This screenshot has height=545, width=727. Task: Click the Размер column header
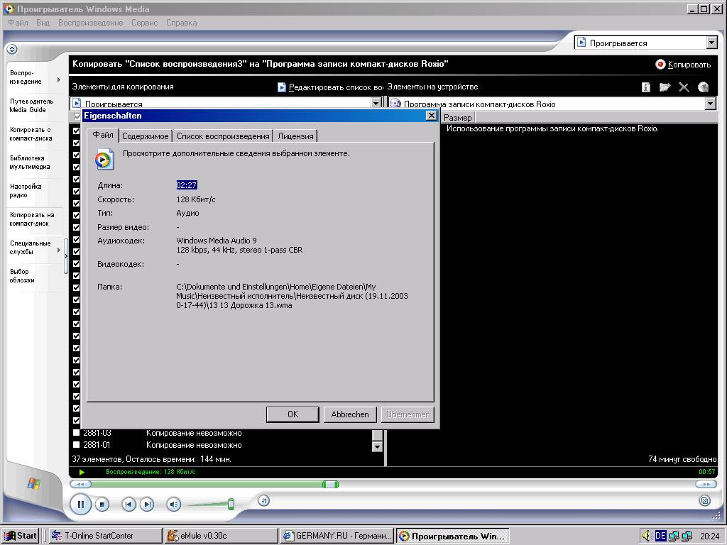(x=458, y=118)
